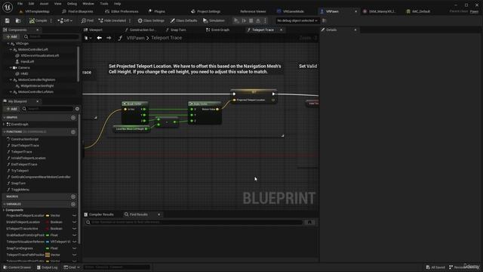Open Class Settings

[x=151, y=20]
